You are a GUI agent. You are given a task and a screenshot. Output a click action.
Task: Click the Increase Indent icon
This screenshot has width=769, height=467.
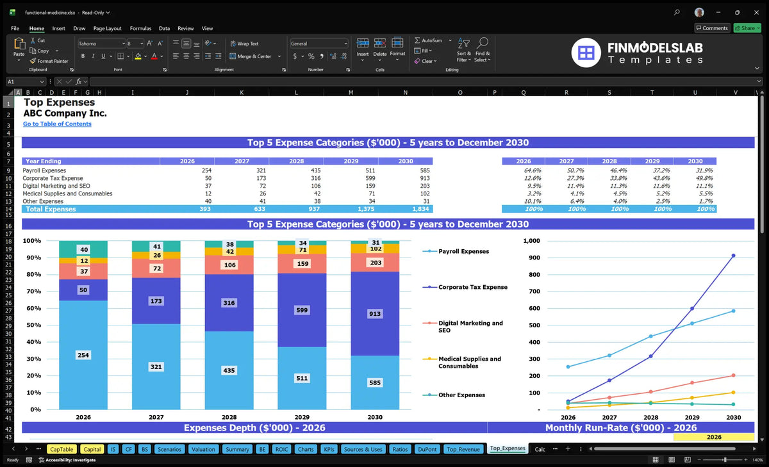pyautogui.click(x=219, y=56)
